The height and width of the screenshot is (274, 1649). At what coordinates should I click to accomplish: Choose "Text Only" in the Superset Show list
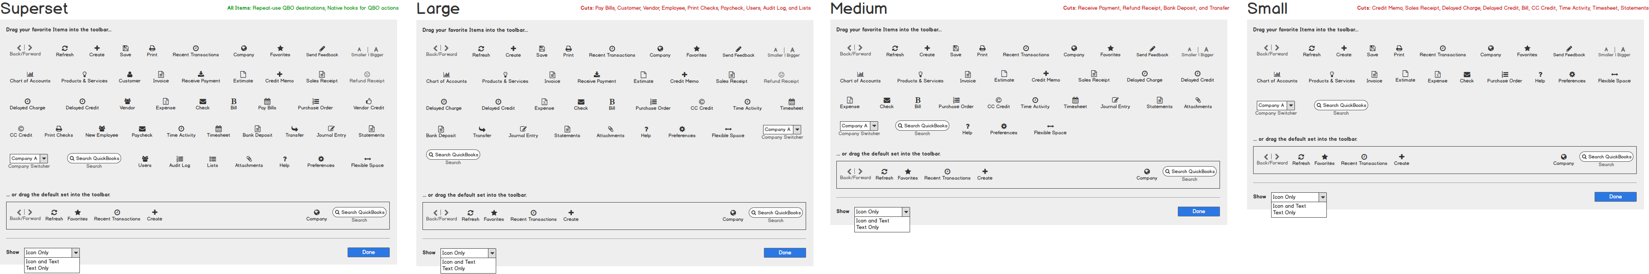pyautogui.click(x=37, y=268)
